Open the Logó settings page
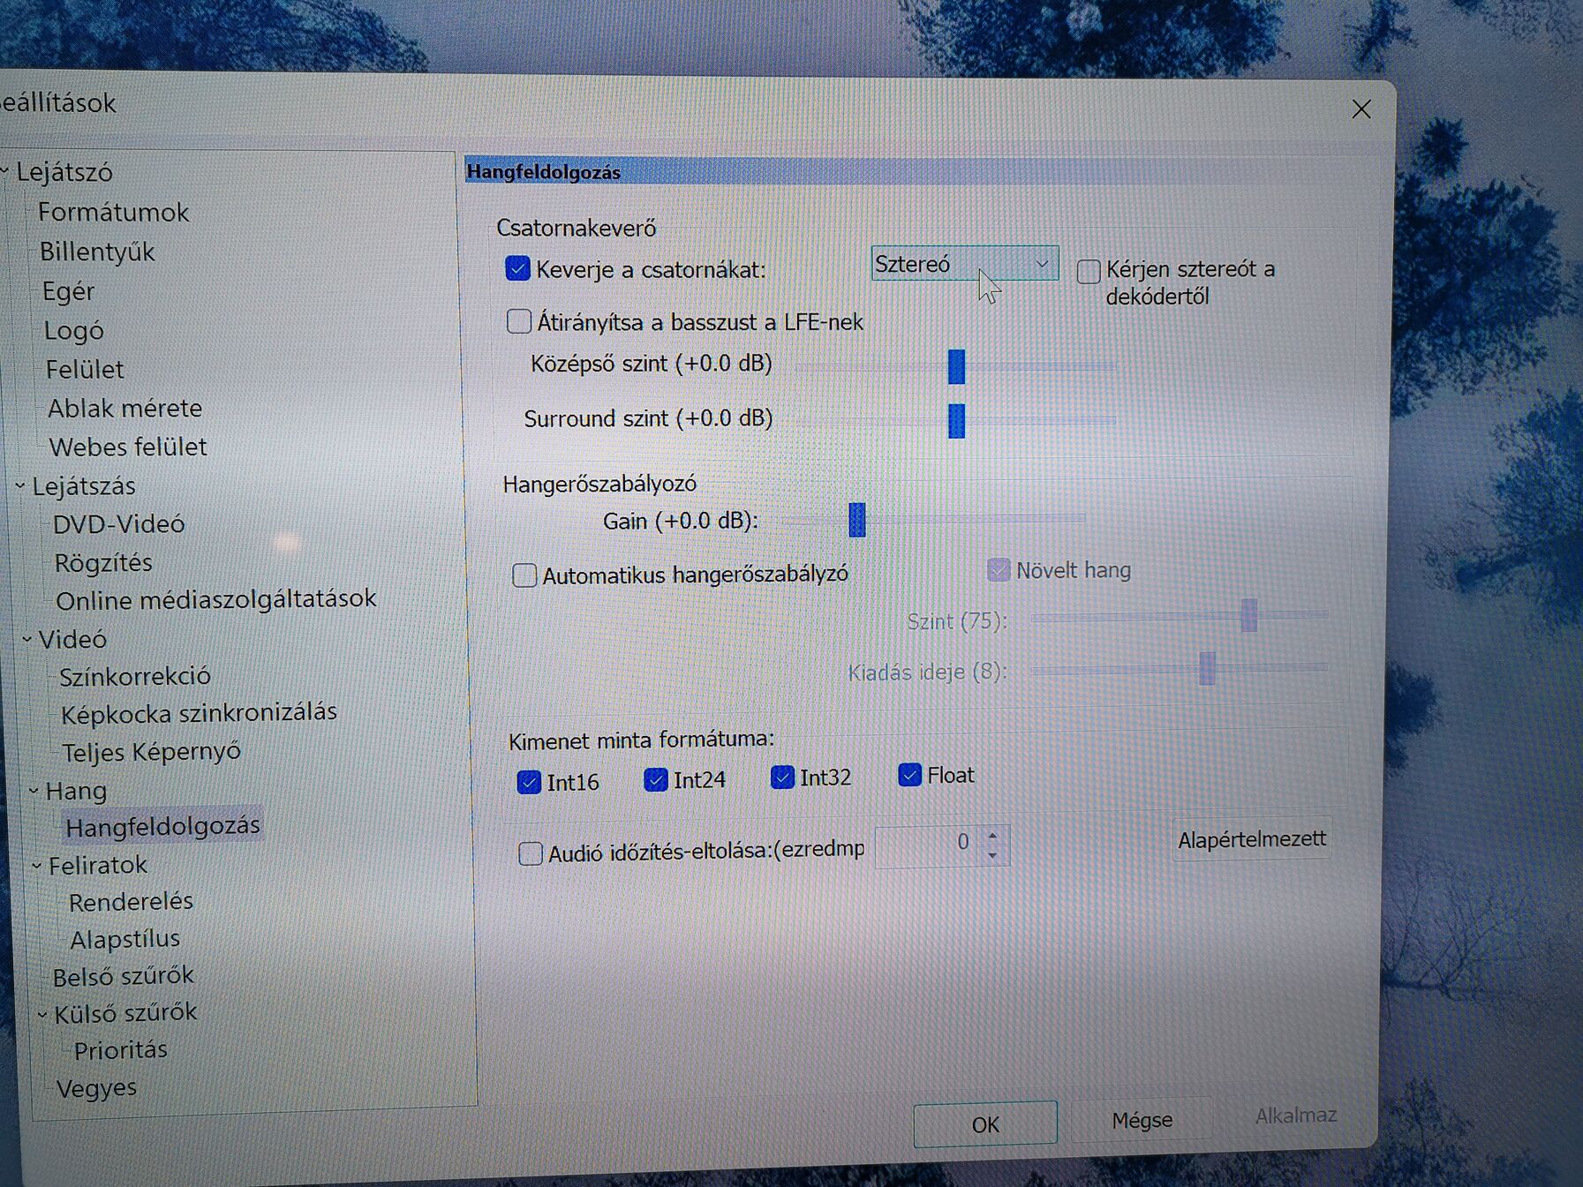The image size is (1583, 1187). click(74, 331)
